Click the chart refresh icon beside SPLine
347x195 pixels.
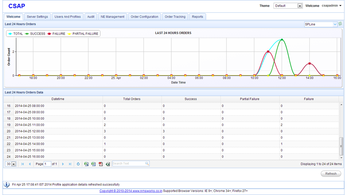[340, 24]
